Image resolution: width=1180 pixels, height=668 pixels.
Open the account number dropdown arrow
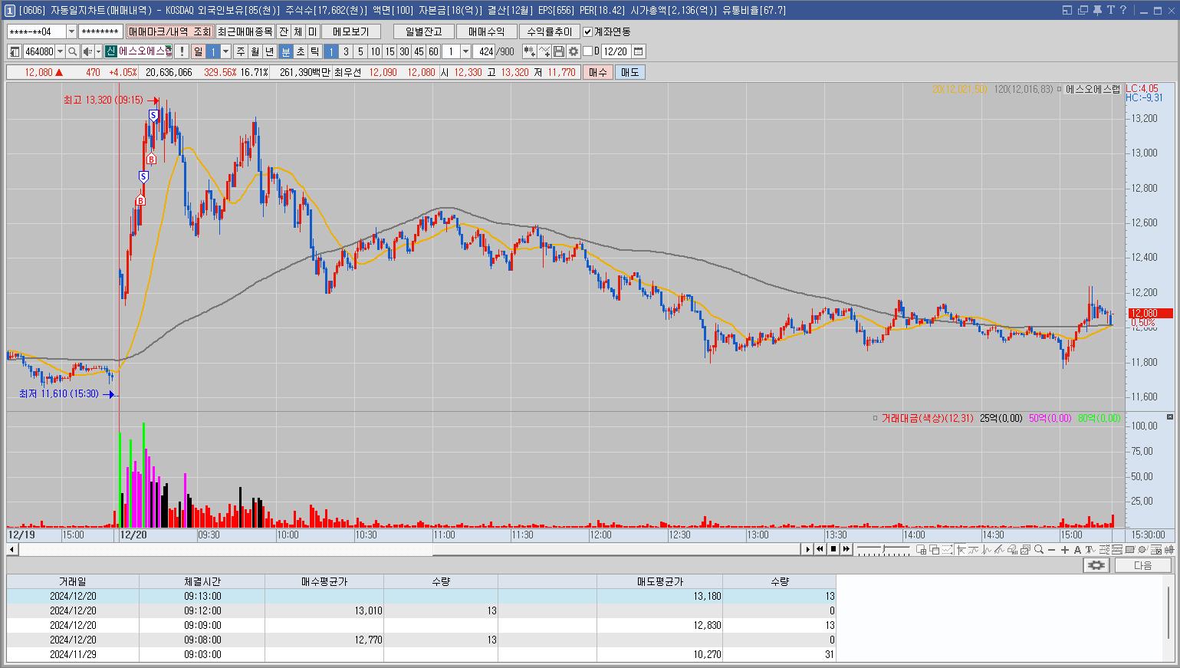point(72,31)
